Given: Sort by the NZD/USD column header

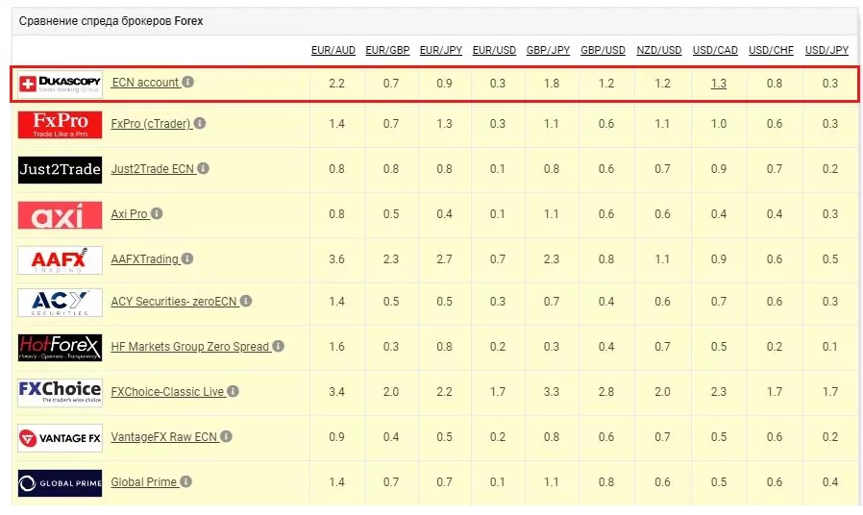Looking at the screenshot, I should (x=659, y=50).
